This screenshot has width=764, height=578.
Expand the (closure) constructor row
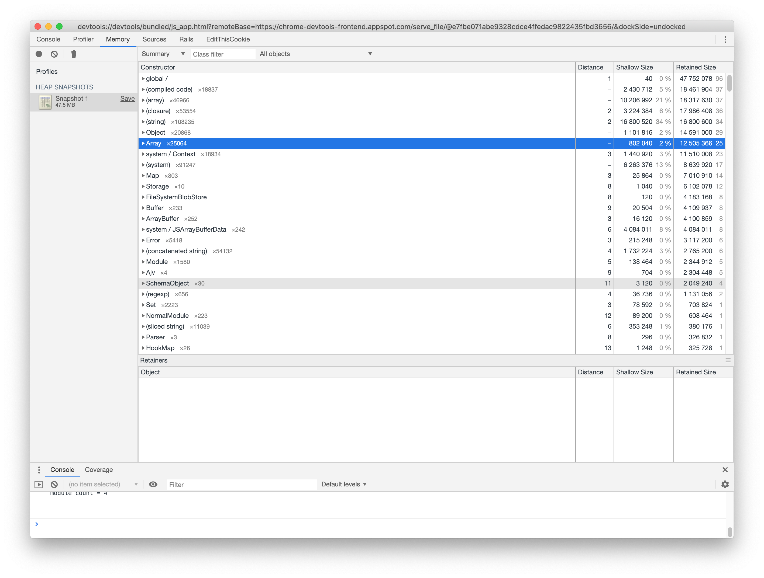click(x=143, y=111)
